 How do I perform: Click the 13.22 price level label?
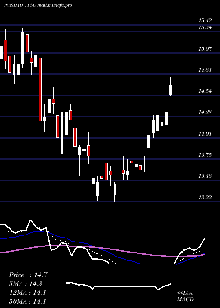point(205,198)
